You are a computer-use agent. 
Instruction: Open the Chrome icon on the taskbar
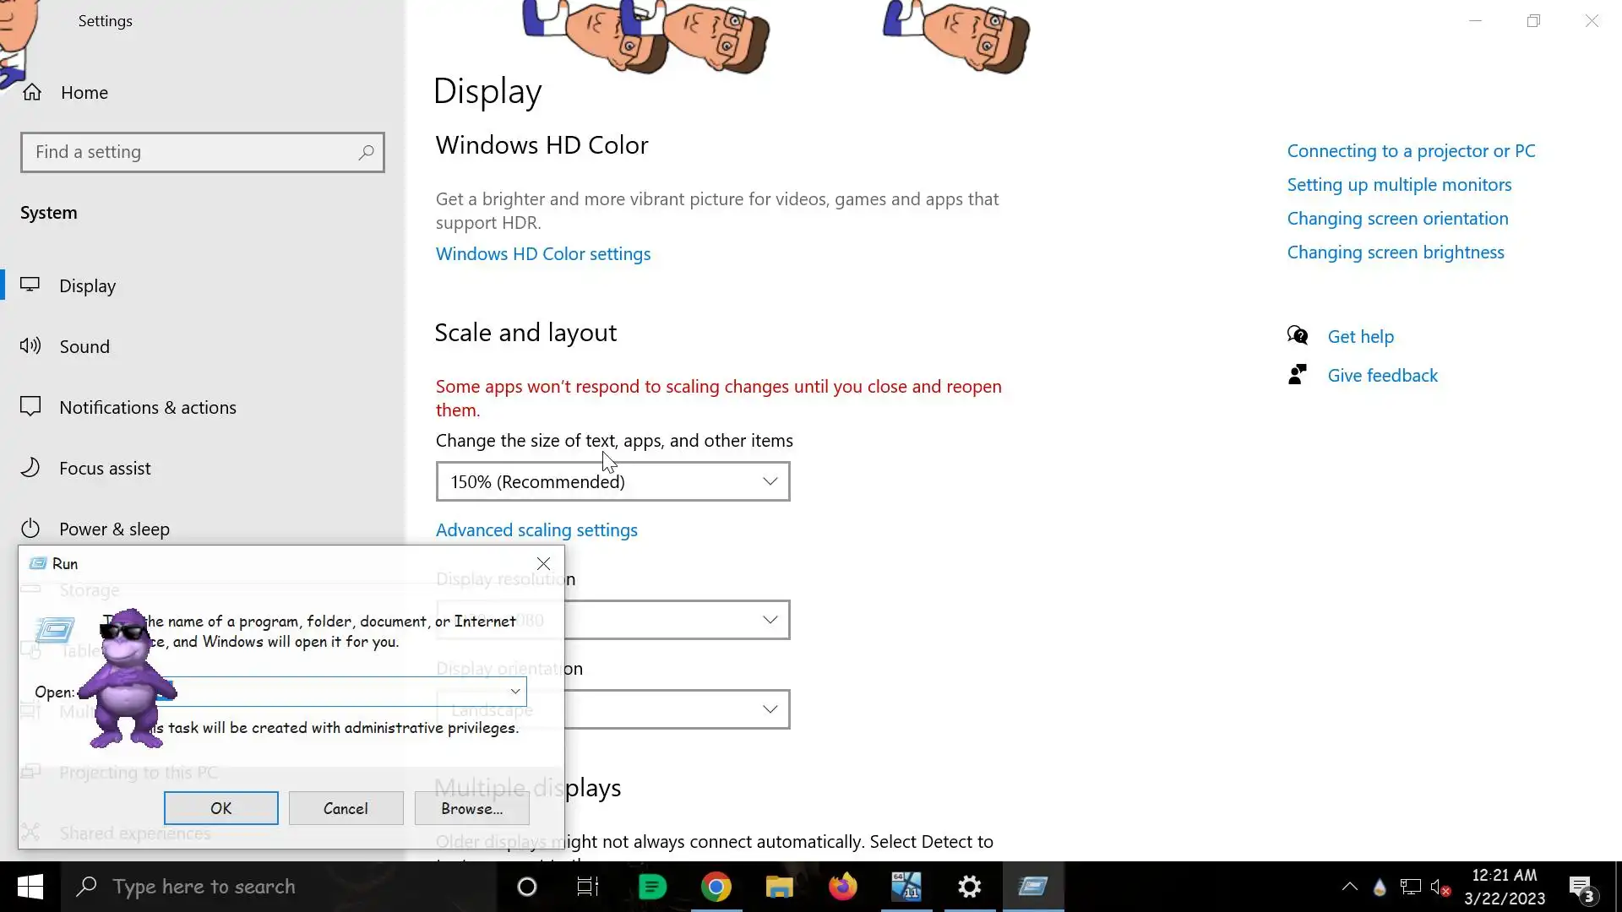(x=716, y=887)
